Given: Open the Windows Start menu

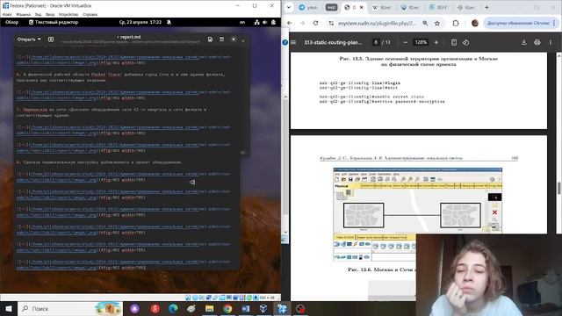Looking at the screenshot, I should pyautogui.click(x=9, y=308).
